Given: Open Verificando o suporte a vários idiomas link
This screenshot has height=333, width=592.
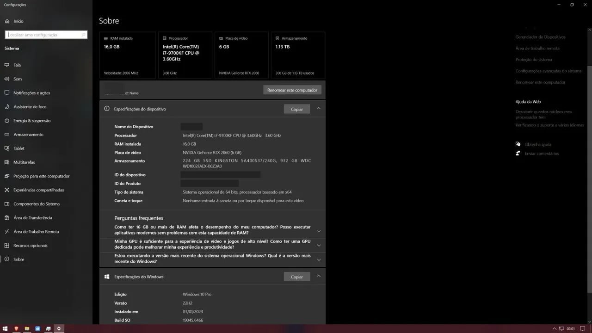Looking at the screenshot, I should [550, 125].
